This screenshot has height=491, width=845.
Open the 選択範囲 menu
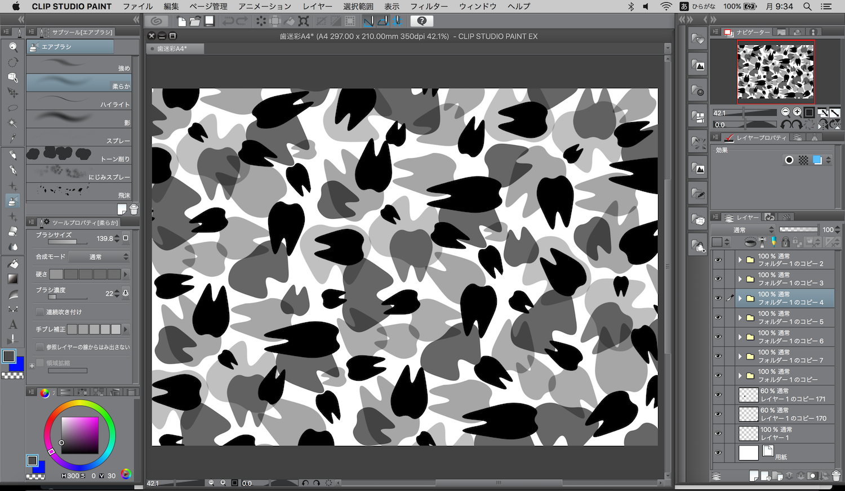tap(358, 6)
